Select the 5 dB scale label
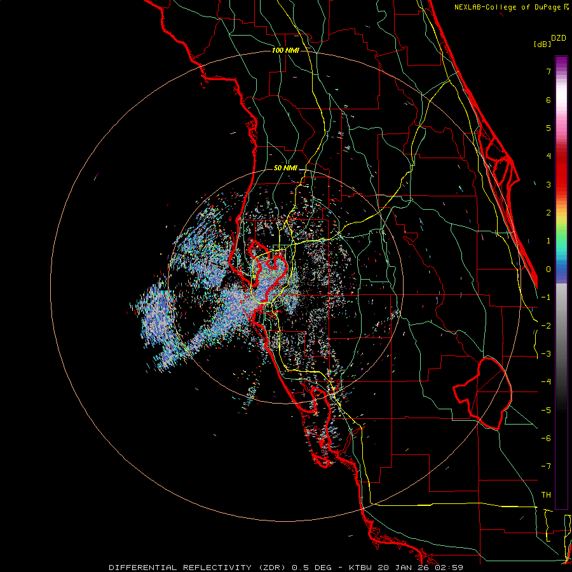572x572 pixels. 548,128
